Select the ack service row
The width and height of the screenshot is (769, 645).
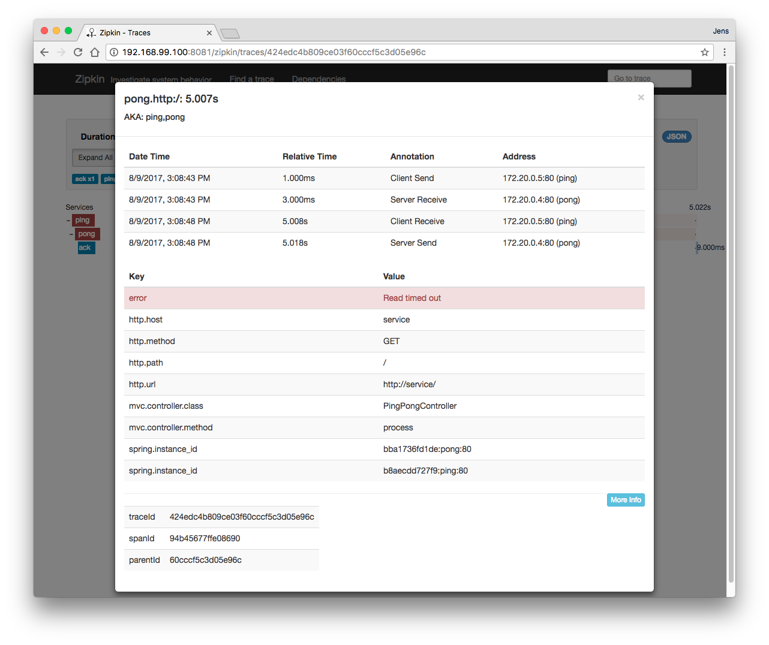pyautogui.click(x=86, y=248)
